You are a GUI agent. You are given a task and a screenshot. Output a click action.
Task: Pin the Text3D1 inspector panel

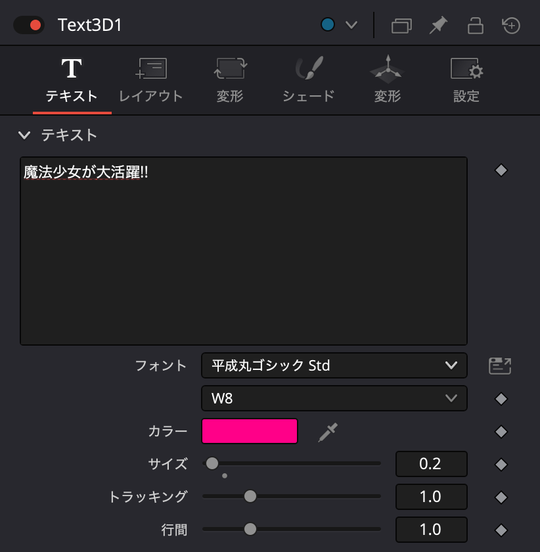pyautogui.click(x=438, y=26)
